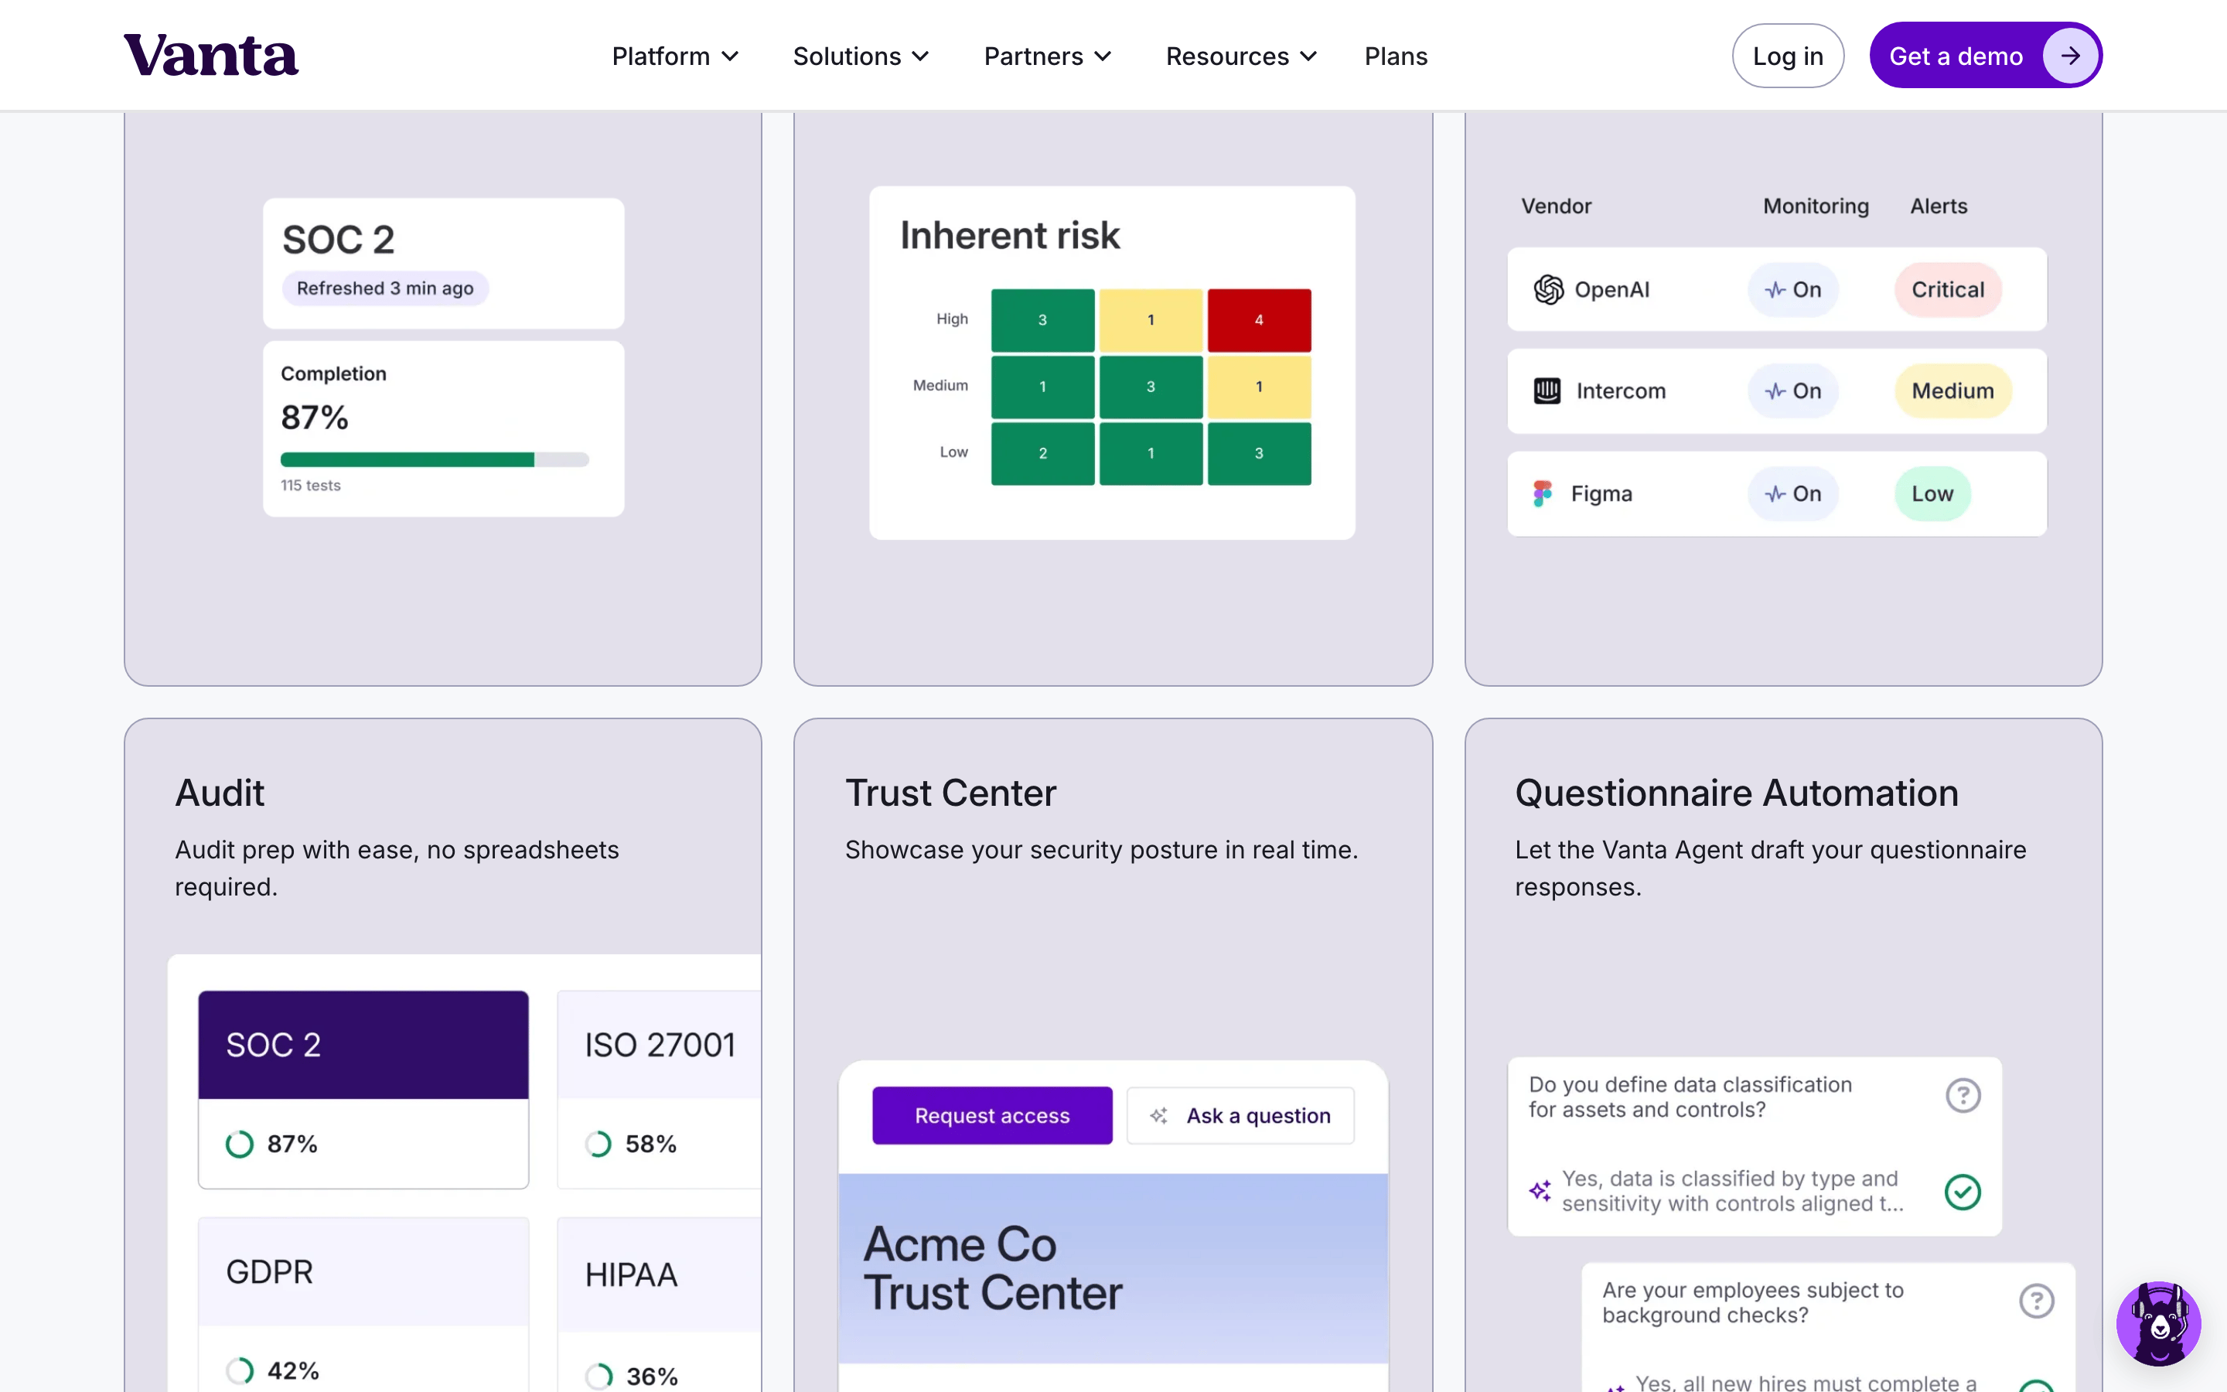Click green checkmark beside data classified answer
The height and width of the screenshot is (1392, 2227).
1963,1192
